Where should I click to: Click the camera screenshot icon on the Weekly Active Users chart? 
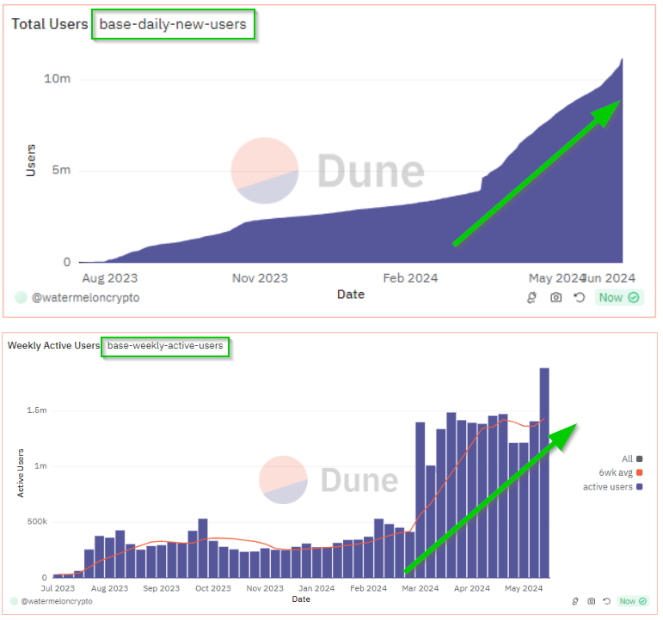coord(591,601)
